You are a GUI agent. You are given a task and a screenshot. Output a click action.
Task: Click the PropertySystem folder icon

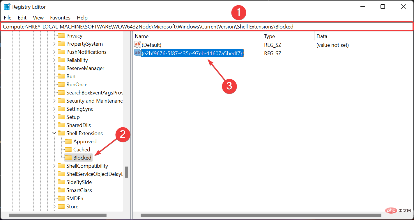click(61, 44)
